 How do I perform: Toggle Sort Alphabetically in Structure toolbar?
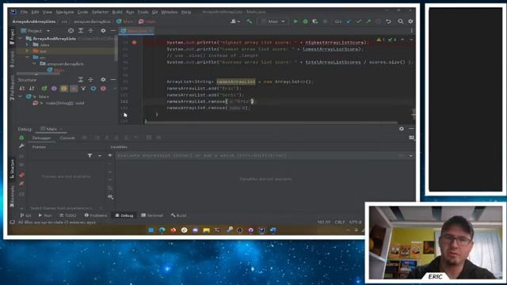click(x=32, y=88)
